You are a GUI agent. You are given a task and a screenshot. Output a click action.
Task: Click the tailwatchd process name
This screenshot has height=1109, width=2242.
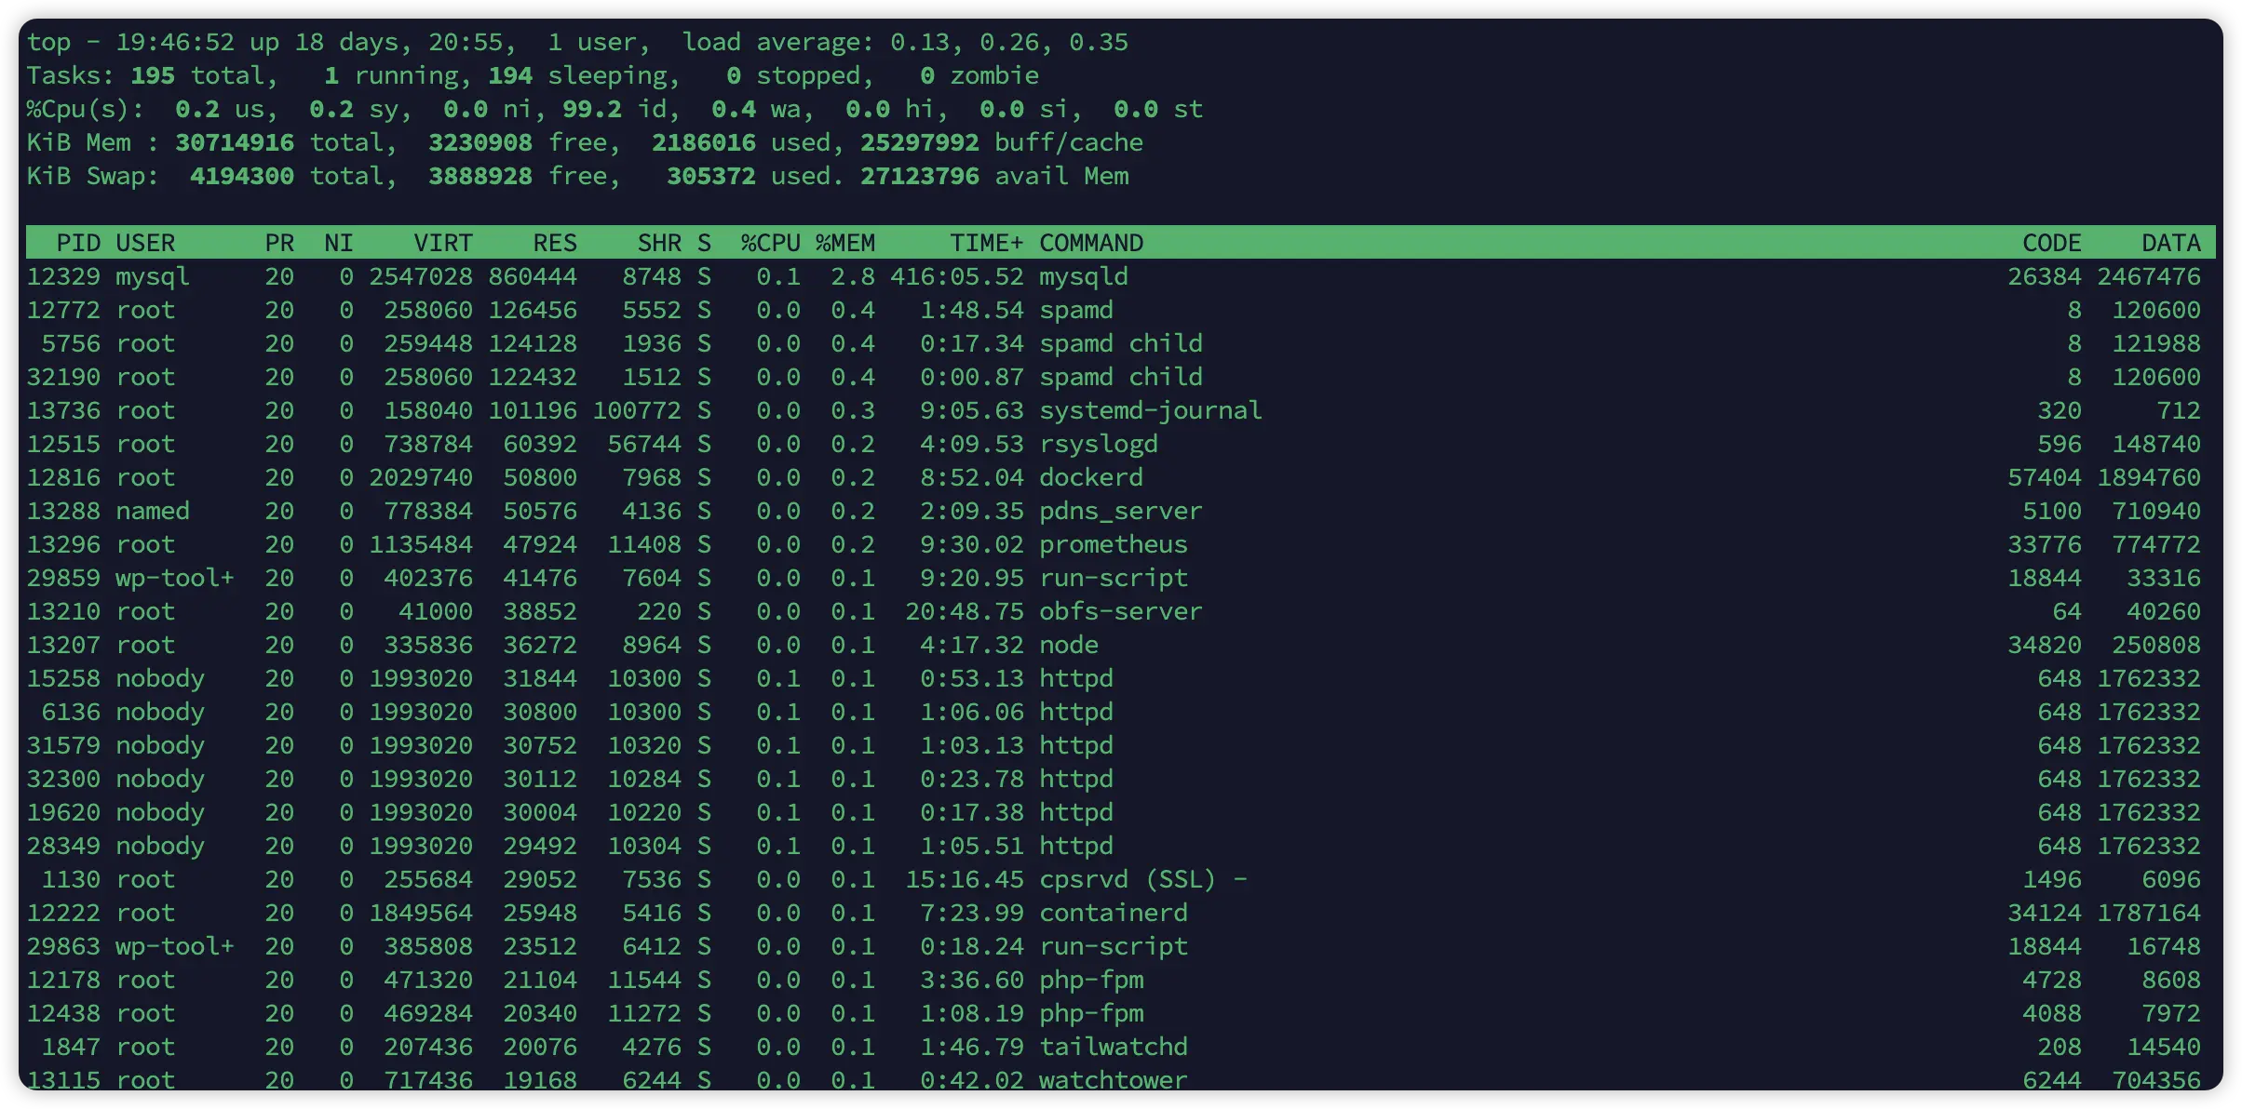(1113, 1047)
